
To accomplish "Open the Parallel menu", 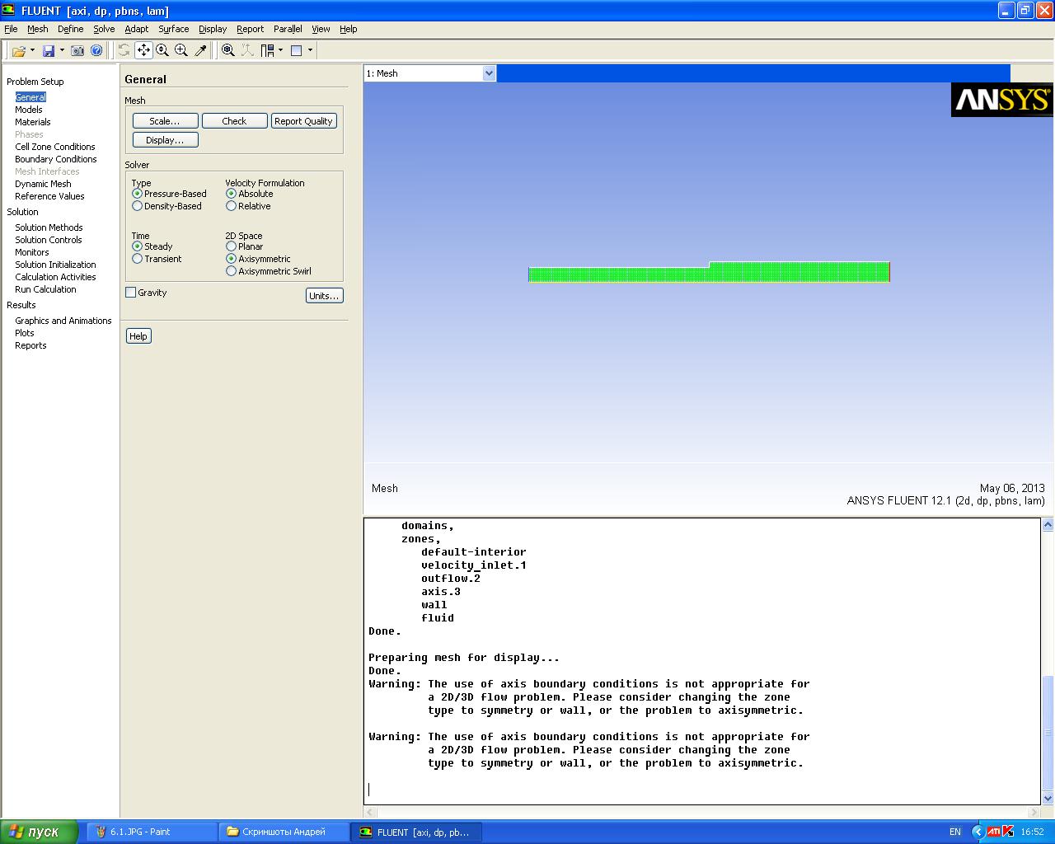I will 288,29.
